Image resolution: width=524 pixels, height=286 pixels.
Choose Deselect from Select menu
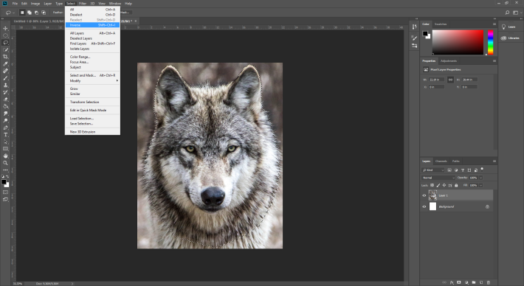[x=92, y=15]
